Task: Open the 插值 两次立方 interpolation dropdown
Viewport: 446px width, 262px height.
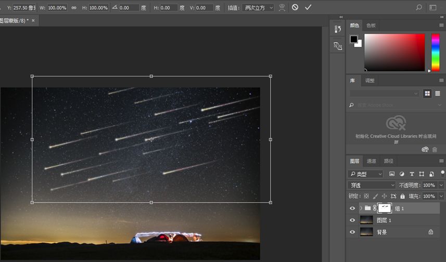Action: point(258,8)
